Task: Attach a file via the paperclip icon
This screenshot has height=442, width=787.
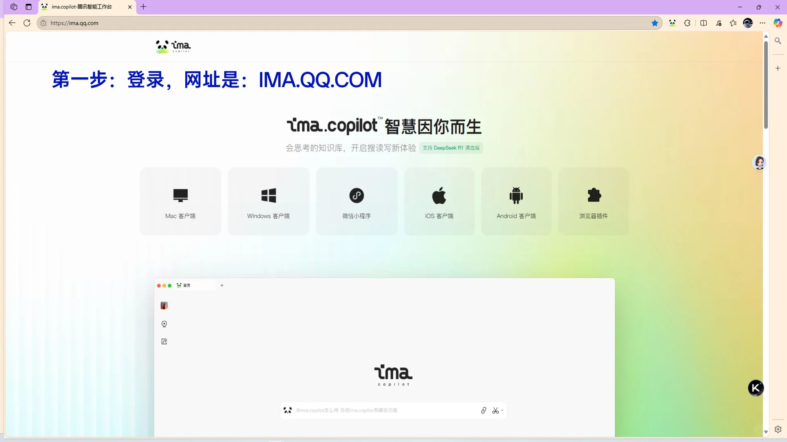Action: 484,410
